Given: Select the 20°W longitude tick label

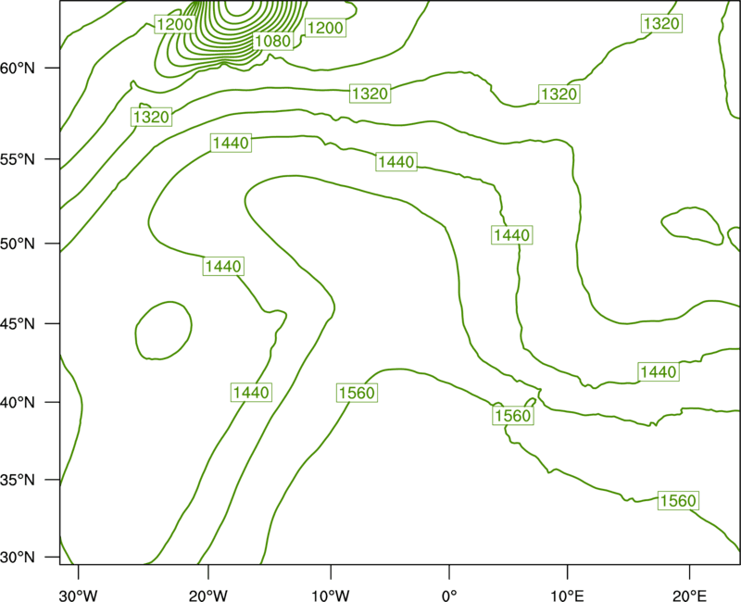Looking at the screenshot, I should (x=208, y=596).
